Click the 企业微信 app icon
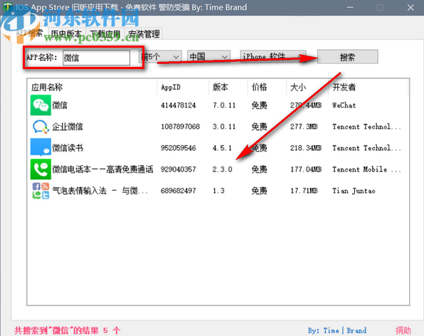The height and width of the screenshot is (336, 424). pyautogui.click(x=41, y=126)
